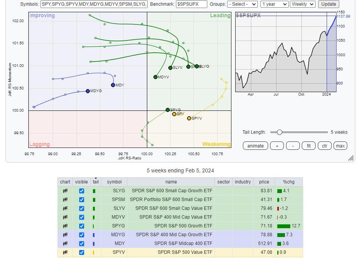Disable the visible checkbox for SPYV
Image resolution: width=358 pixels, height=258 pixels.
(x=81, y=252)
